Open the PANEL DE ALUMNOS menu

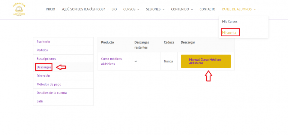[x=238, y=9]
